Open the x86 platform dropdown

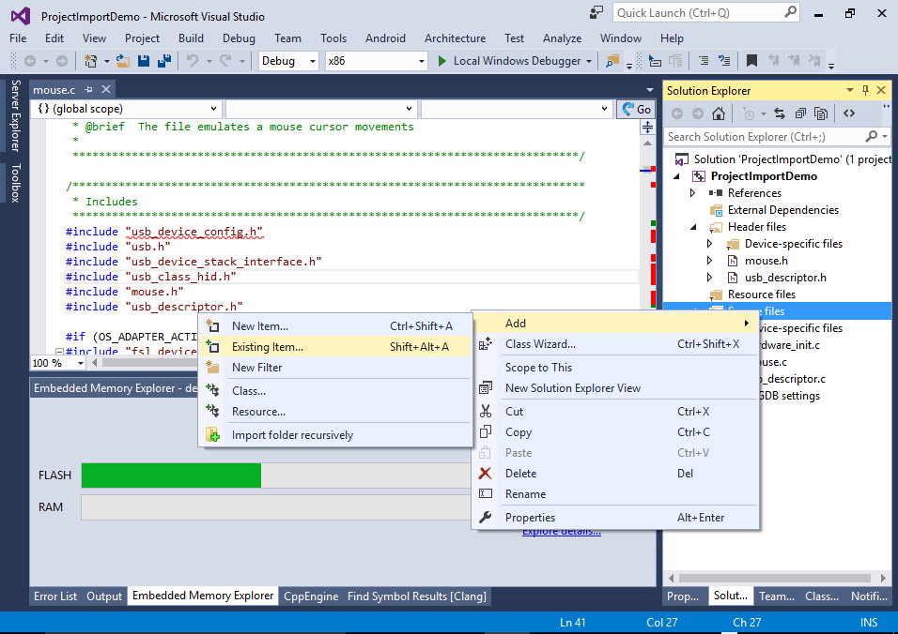pyautogui.click(x=376, y=61)
